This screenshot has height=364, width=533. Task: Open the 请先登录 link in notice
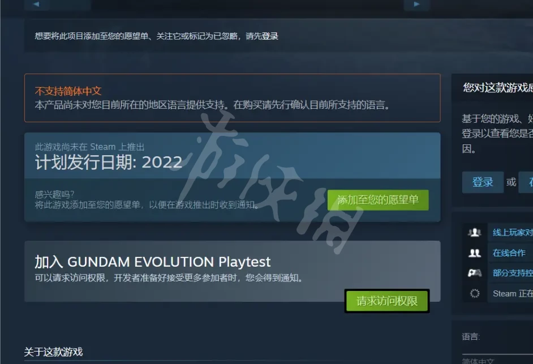coord(262,36)
